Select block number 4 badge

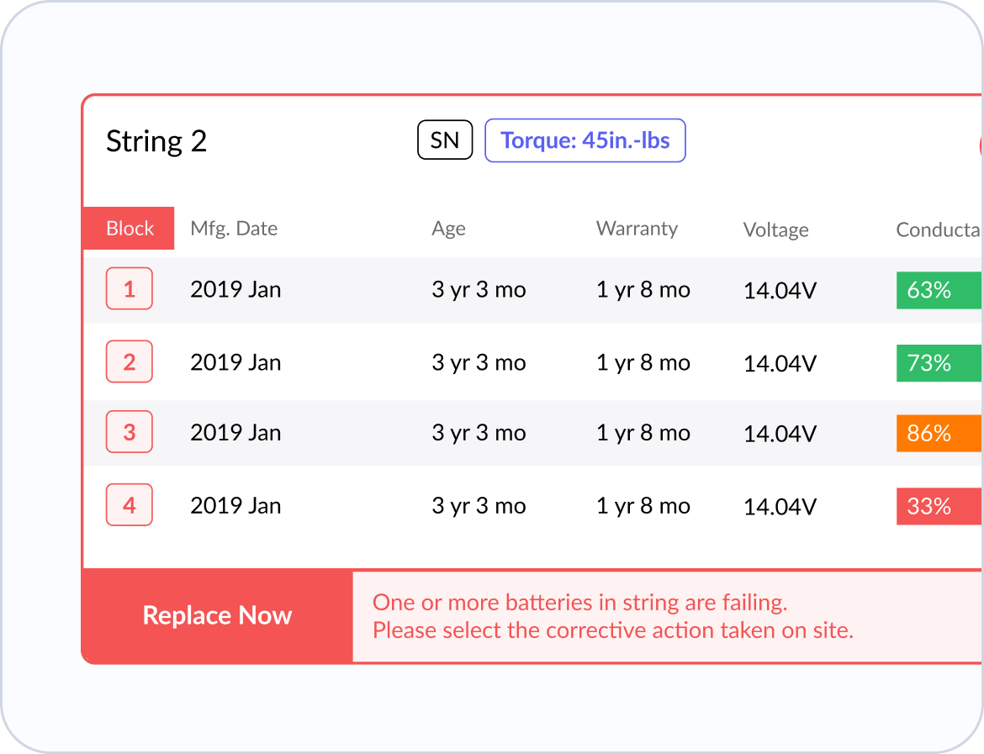130,504
